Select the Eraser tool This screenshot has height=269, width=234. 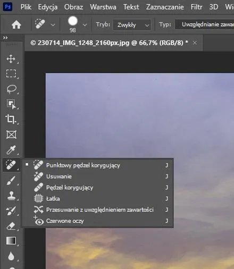[11, 226]
